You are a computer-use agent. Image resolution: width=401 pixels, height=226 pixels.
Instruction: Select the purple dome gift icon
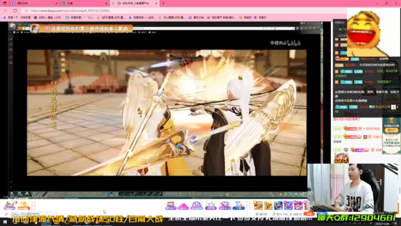196,205
